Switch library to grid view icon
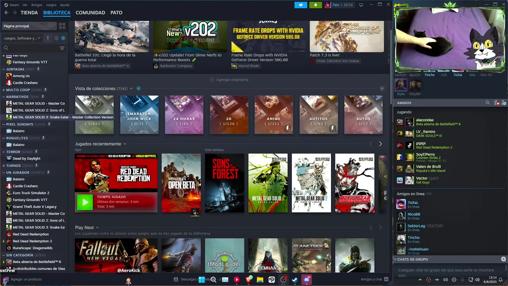Image resolution: width=508 pixels, height=286 pixels. [62, 26]
